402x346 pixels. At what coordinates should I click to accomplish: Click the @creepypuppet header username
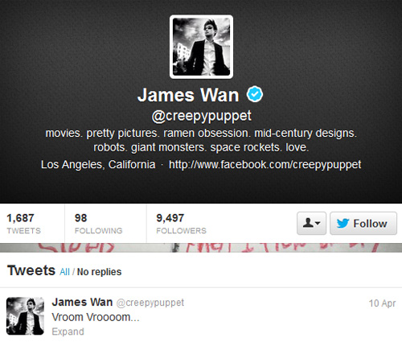(x=202, y=116)
